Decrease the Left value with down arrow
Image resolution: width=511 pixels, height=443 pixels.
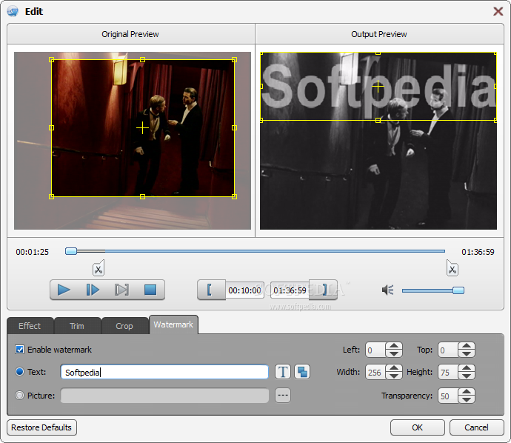pyautogui.click(x=394, y=353)
